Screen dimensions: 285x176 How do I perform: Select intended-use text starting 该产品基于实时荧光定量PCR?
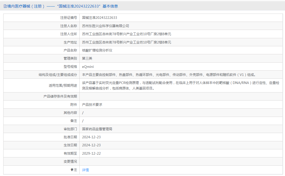(x=181, y=85)
